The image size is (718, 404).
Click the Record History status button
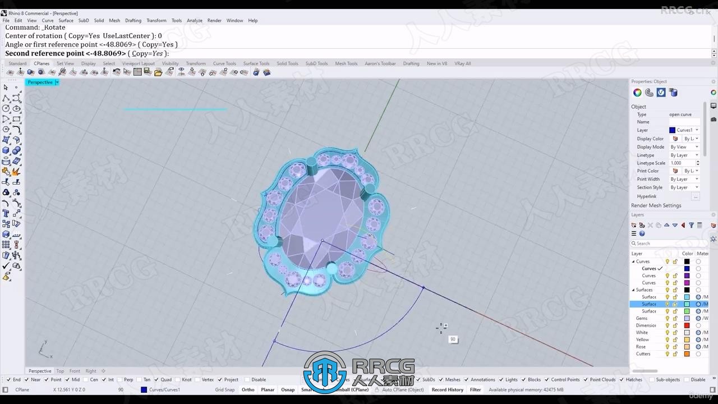(448, 389)
